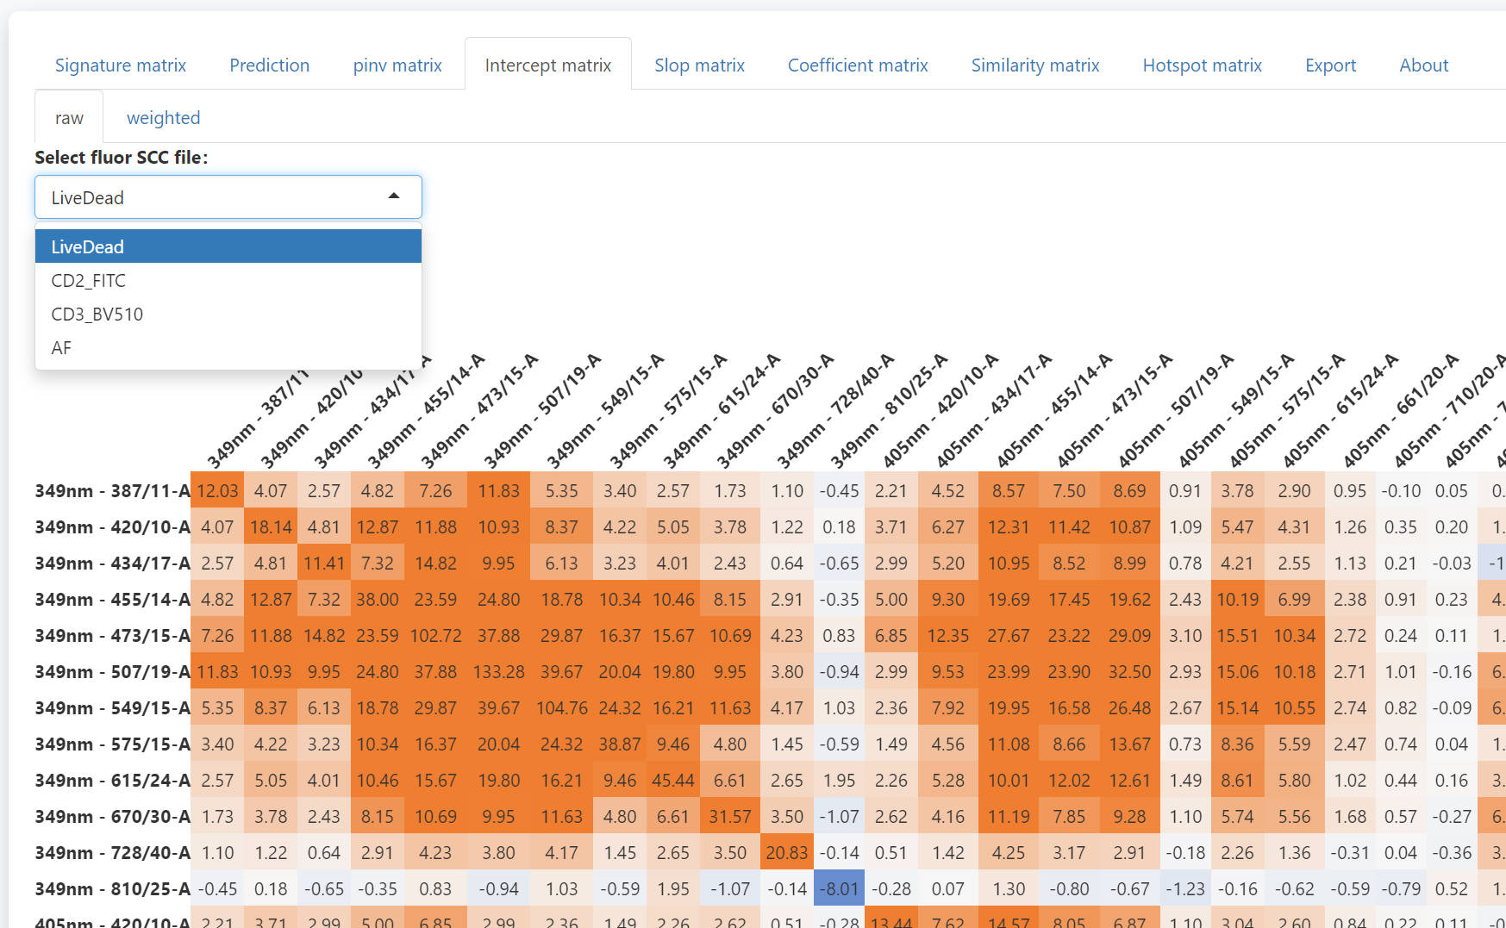1506x928 pixels.
Task: View the Hotspot matrix tab
Action: point(1202,65)
